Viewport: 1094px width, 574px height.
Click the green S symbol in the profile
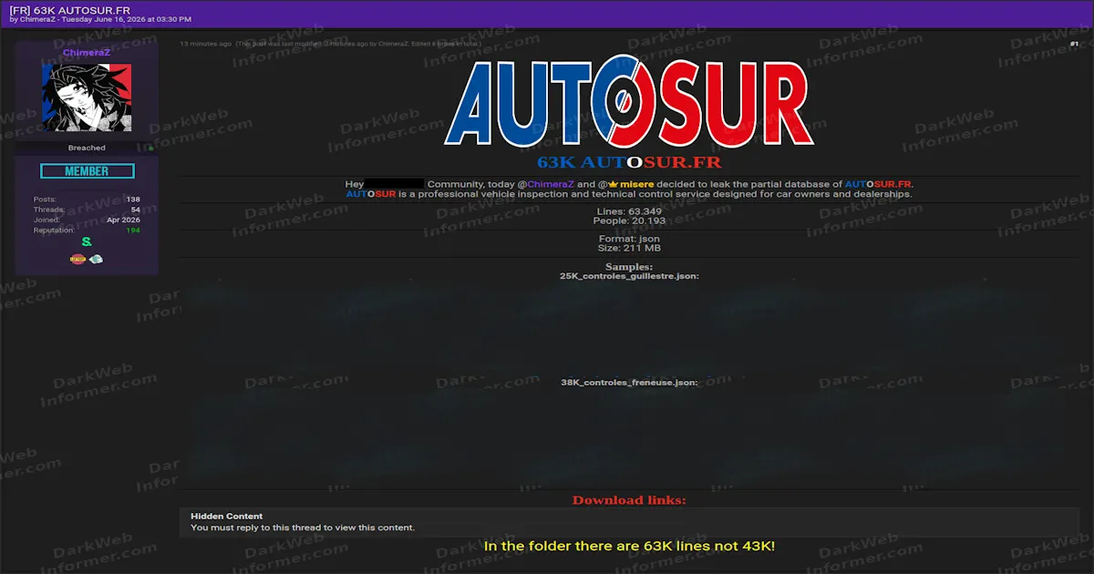(x=87, y=242)
